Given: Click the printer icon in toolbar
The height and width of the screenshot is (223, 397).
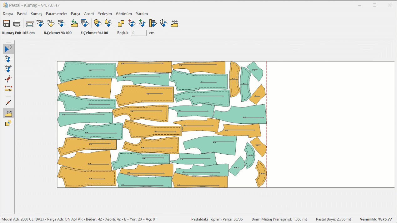Looking at the screenshot, I should tap(17, 23).
